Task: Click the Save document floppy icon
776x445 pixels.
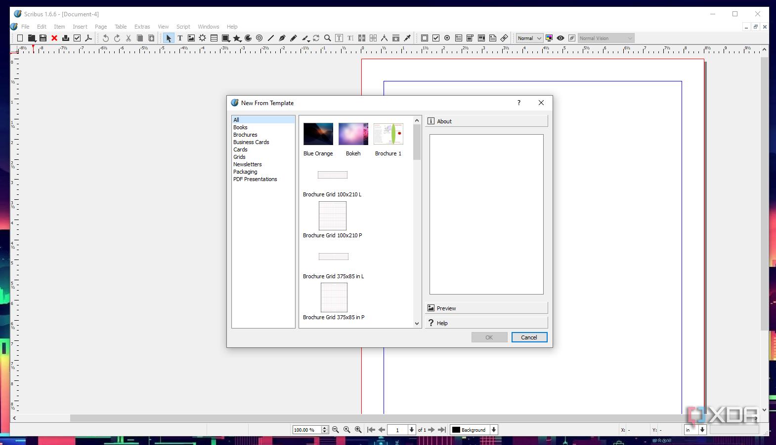Action: 43,38
